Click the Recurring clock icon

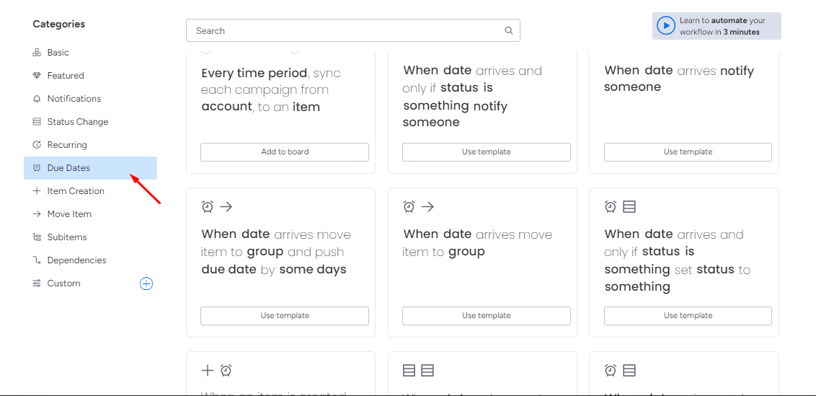coord(37,145)
